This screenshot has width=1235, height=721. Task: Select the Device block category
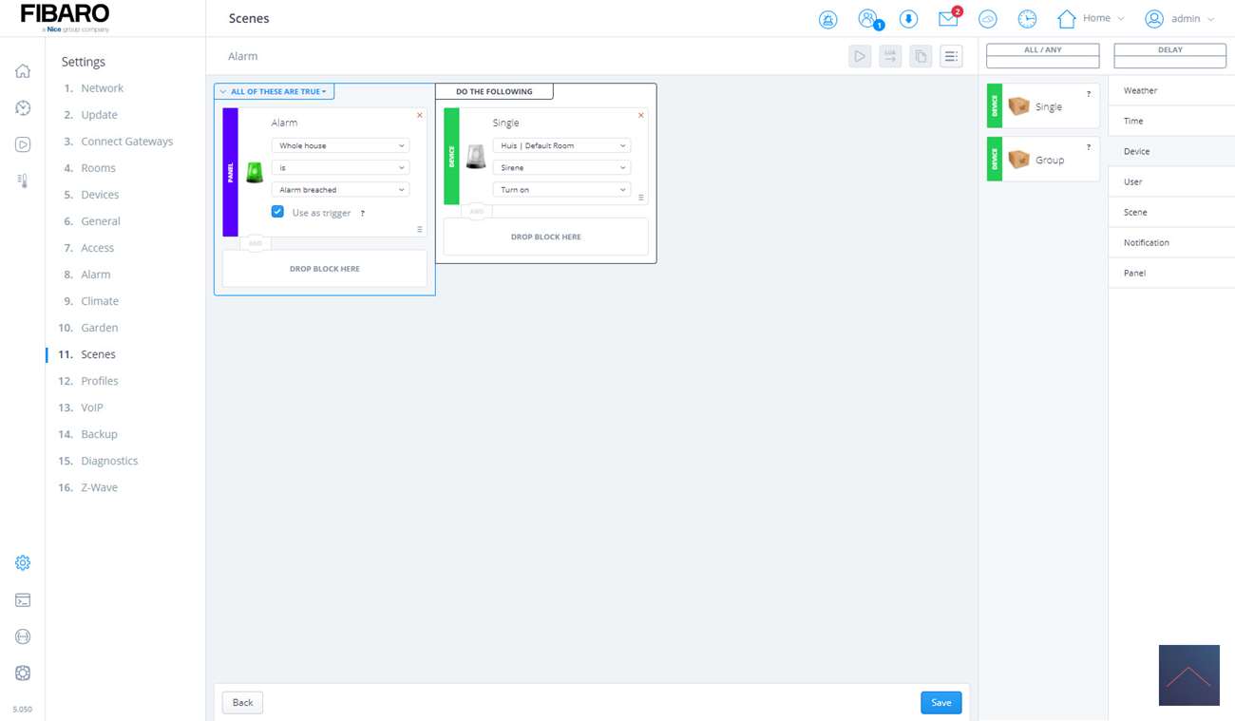pos(1171,151)
